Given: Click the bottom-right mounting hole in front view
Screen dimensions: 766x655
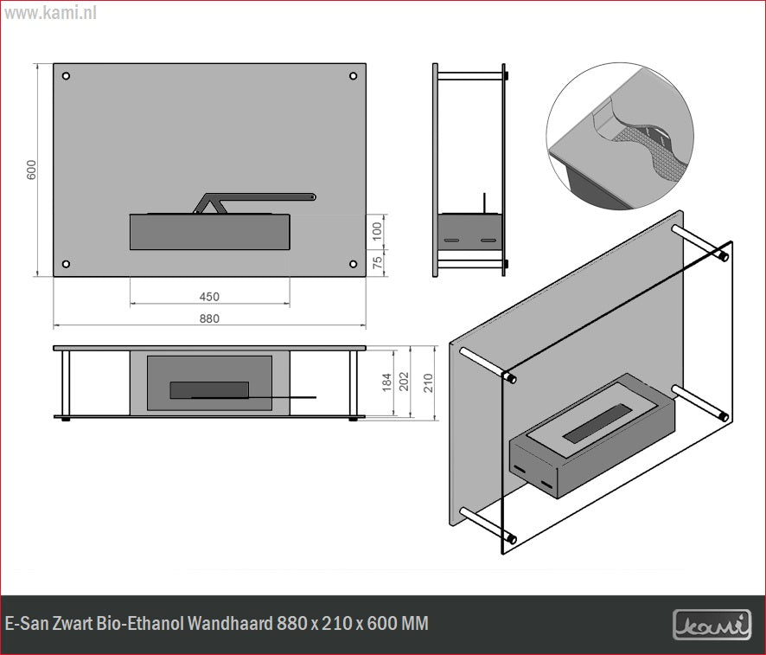Looking at the screenshot, I should [353, 264].
